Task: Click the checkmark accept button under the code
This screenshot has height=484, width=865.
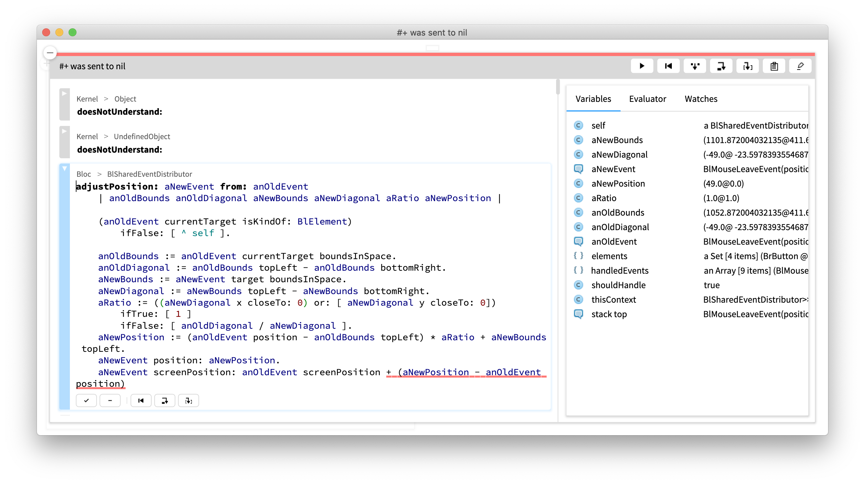Action: 86,400
